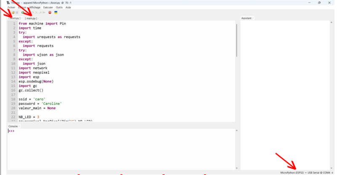
Task: Click the save file toolbar icon
Action: point(17,13)
